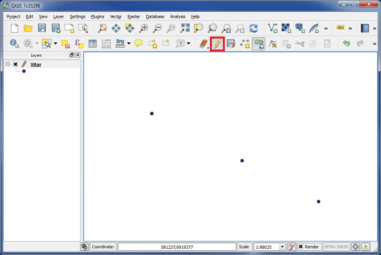The height and width of the screenshot is (255, 381).
Task: Click the purple point symbol swatch
Action: [24, 71]
